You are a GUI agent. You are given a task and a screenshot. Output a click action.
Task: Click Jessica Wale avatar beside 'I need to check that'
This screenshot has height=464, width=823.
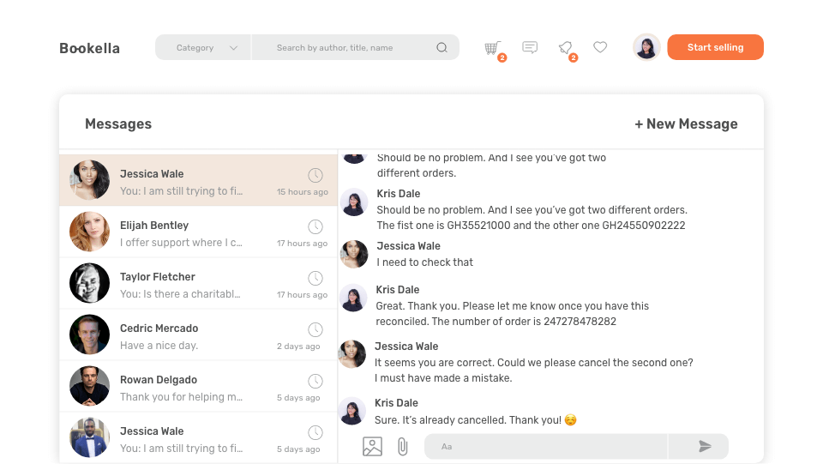point(354,254)
